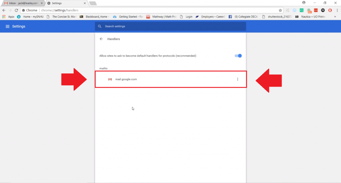The height and width of the screenshot is (183, 341).
Task: Click the red ad blocker shield extension
Action: pyautogui.click(x=330, y=10)
